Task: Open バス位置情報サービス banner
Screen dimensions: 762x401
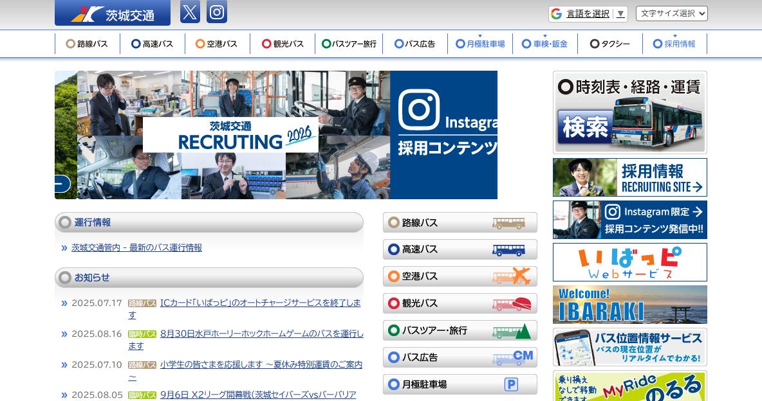Action: 630,347
